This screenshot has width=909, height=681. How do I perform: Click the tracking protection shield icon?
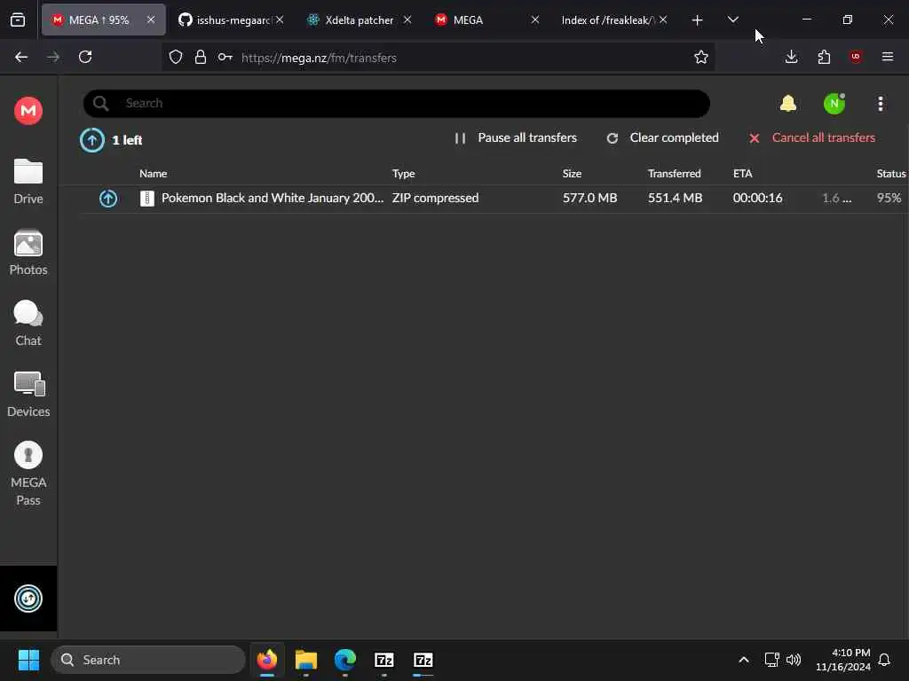pos(176,57)
